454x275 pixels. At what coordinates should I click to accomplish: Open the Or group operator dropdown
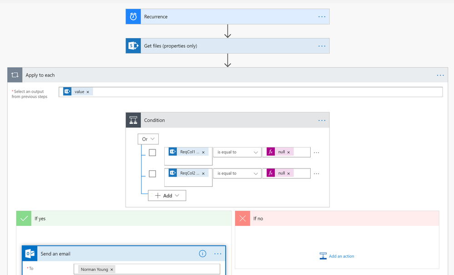pos(148,139)
